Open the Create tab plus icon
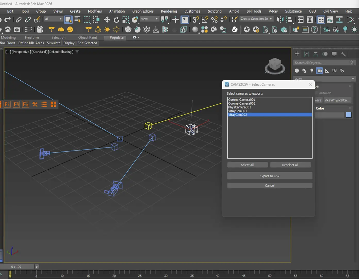 (x=297, y=54)
